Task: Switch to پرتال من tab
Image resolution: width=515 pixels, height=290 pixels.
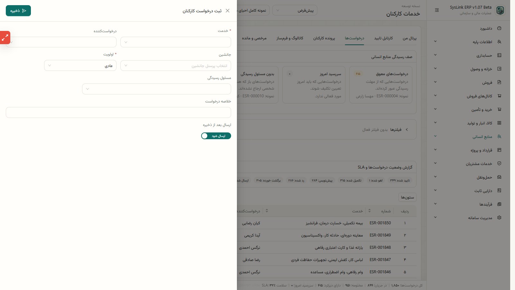Action: tap(409, 38)
